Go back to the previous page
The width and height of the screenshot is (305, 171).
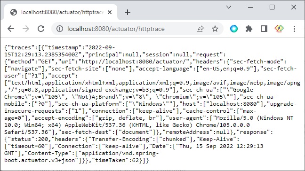[x=11, y=29]
